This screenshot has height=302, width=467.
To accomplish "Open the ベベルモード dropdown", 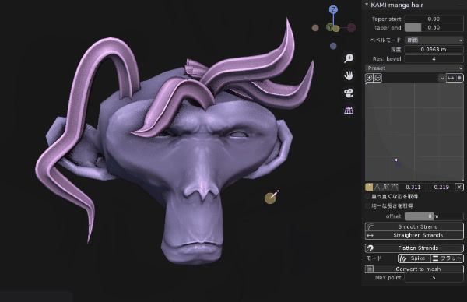I will [434, 40].
